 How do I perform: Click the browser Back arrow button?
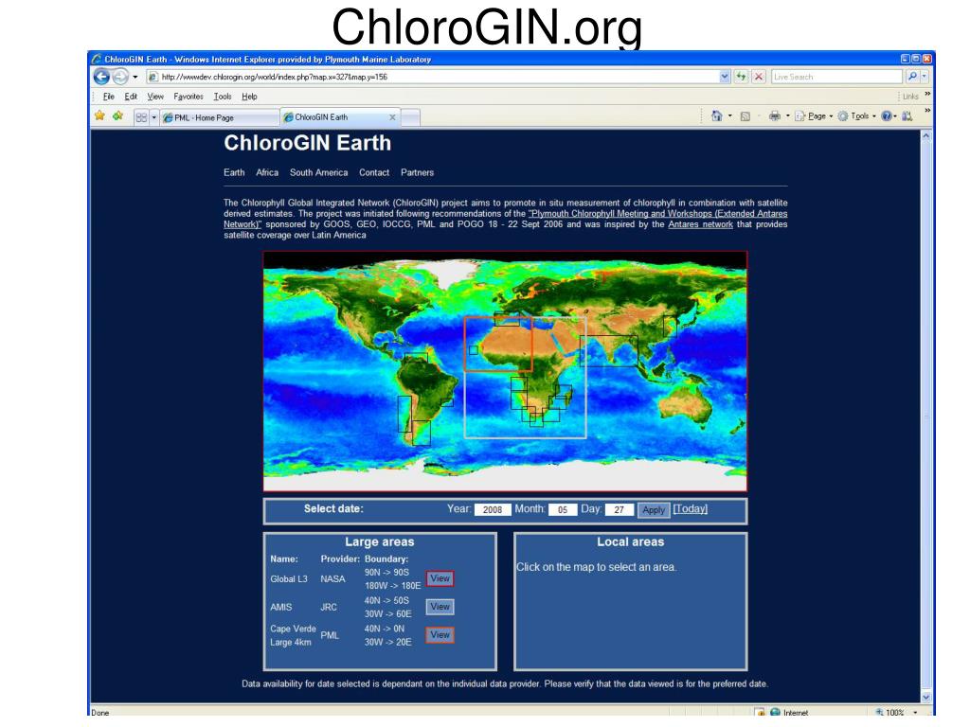click(x=101, y=77)
